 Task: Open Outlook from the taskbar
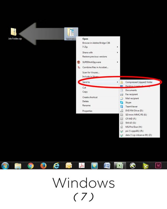[x=69, y=166]
